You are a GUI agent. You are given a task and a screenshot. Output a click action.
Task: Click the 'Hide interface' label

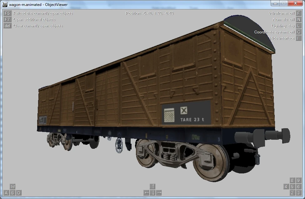(x=282, y=38)
